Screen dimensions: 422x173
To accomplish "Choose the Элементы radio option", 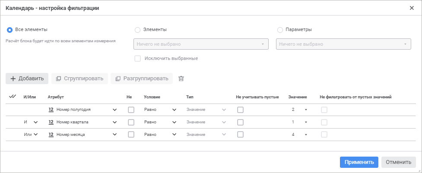I will click(x=138, y=30).
